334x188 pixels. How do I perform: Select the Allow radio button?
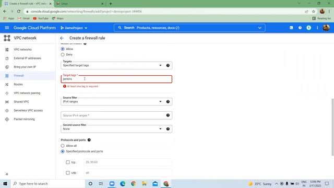click(63, 49)
